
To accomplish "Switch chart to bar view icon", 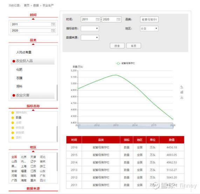I will pos(182,92).
